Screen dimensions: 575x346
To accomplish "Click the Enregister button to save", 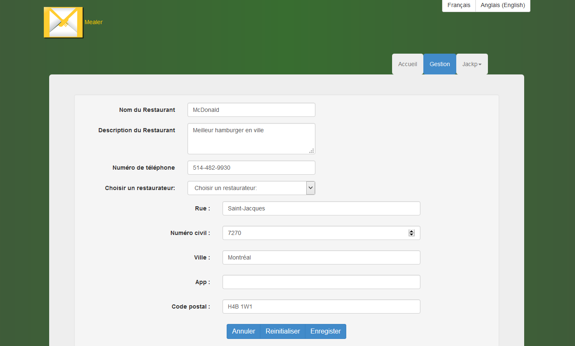I will (325, 331).
